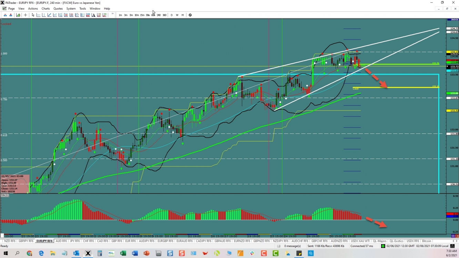Switch chart to Weekly (W) timeframe
This screenshot has height=258, width=459.
[177, 15]
